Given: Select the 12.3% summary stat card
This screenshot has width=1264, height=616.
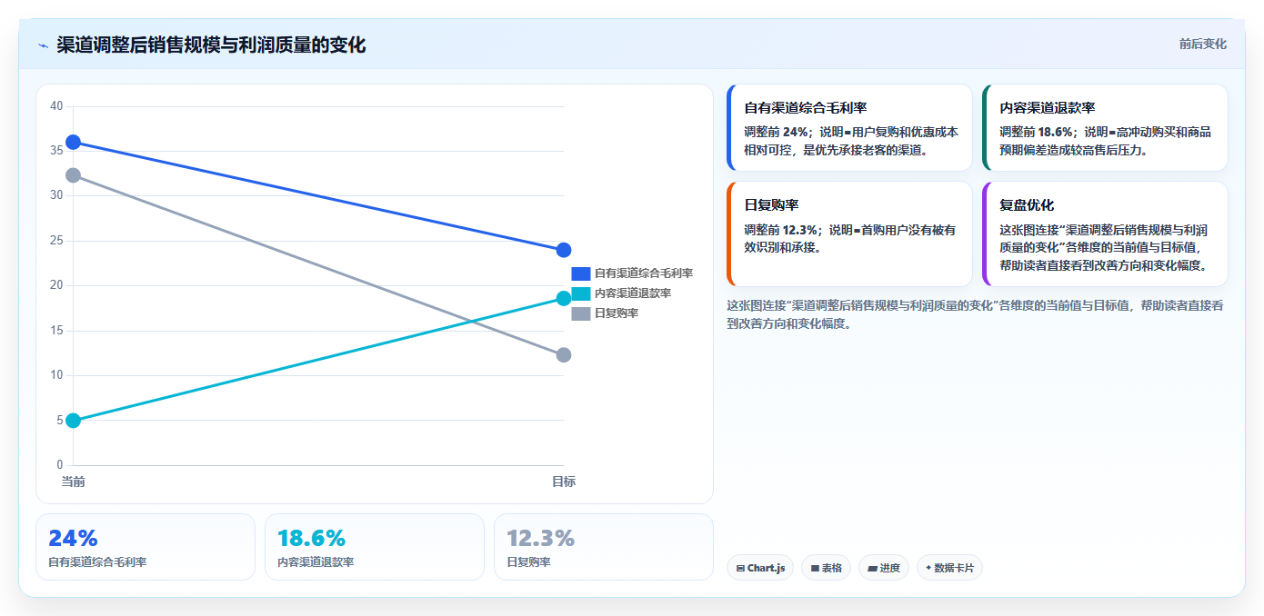Looking at the screenshot, I should pos(604,547).
